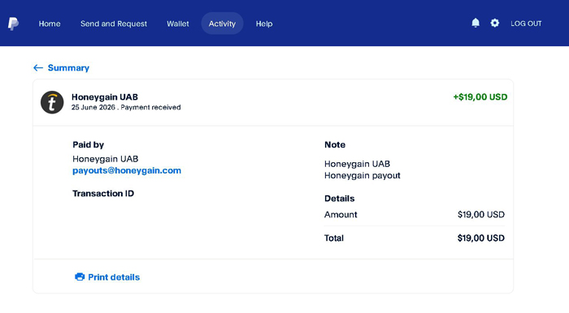The image size is (569, 313).
Task: Click the Total label
Action: coord(334,238)
